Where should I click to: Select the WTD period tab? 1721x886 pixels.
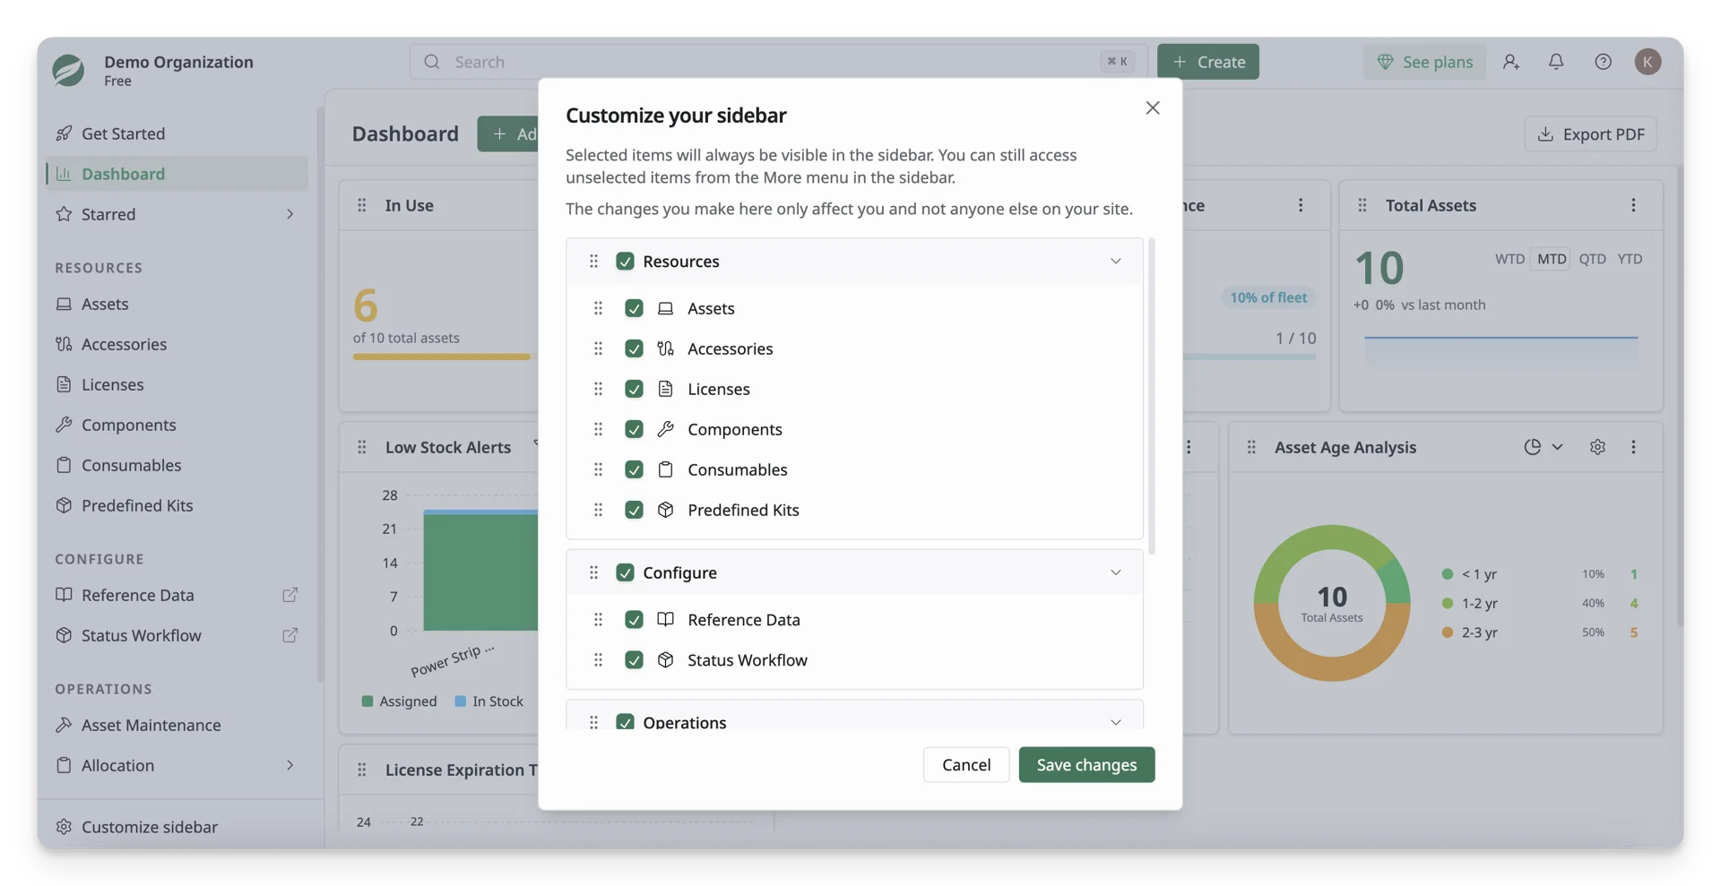coord(1509,259)
